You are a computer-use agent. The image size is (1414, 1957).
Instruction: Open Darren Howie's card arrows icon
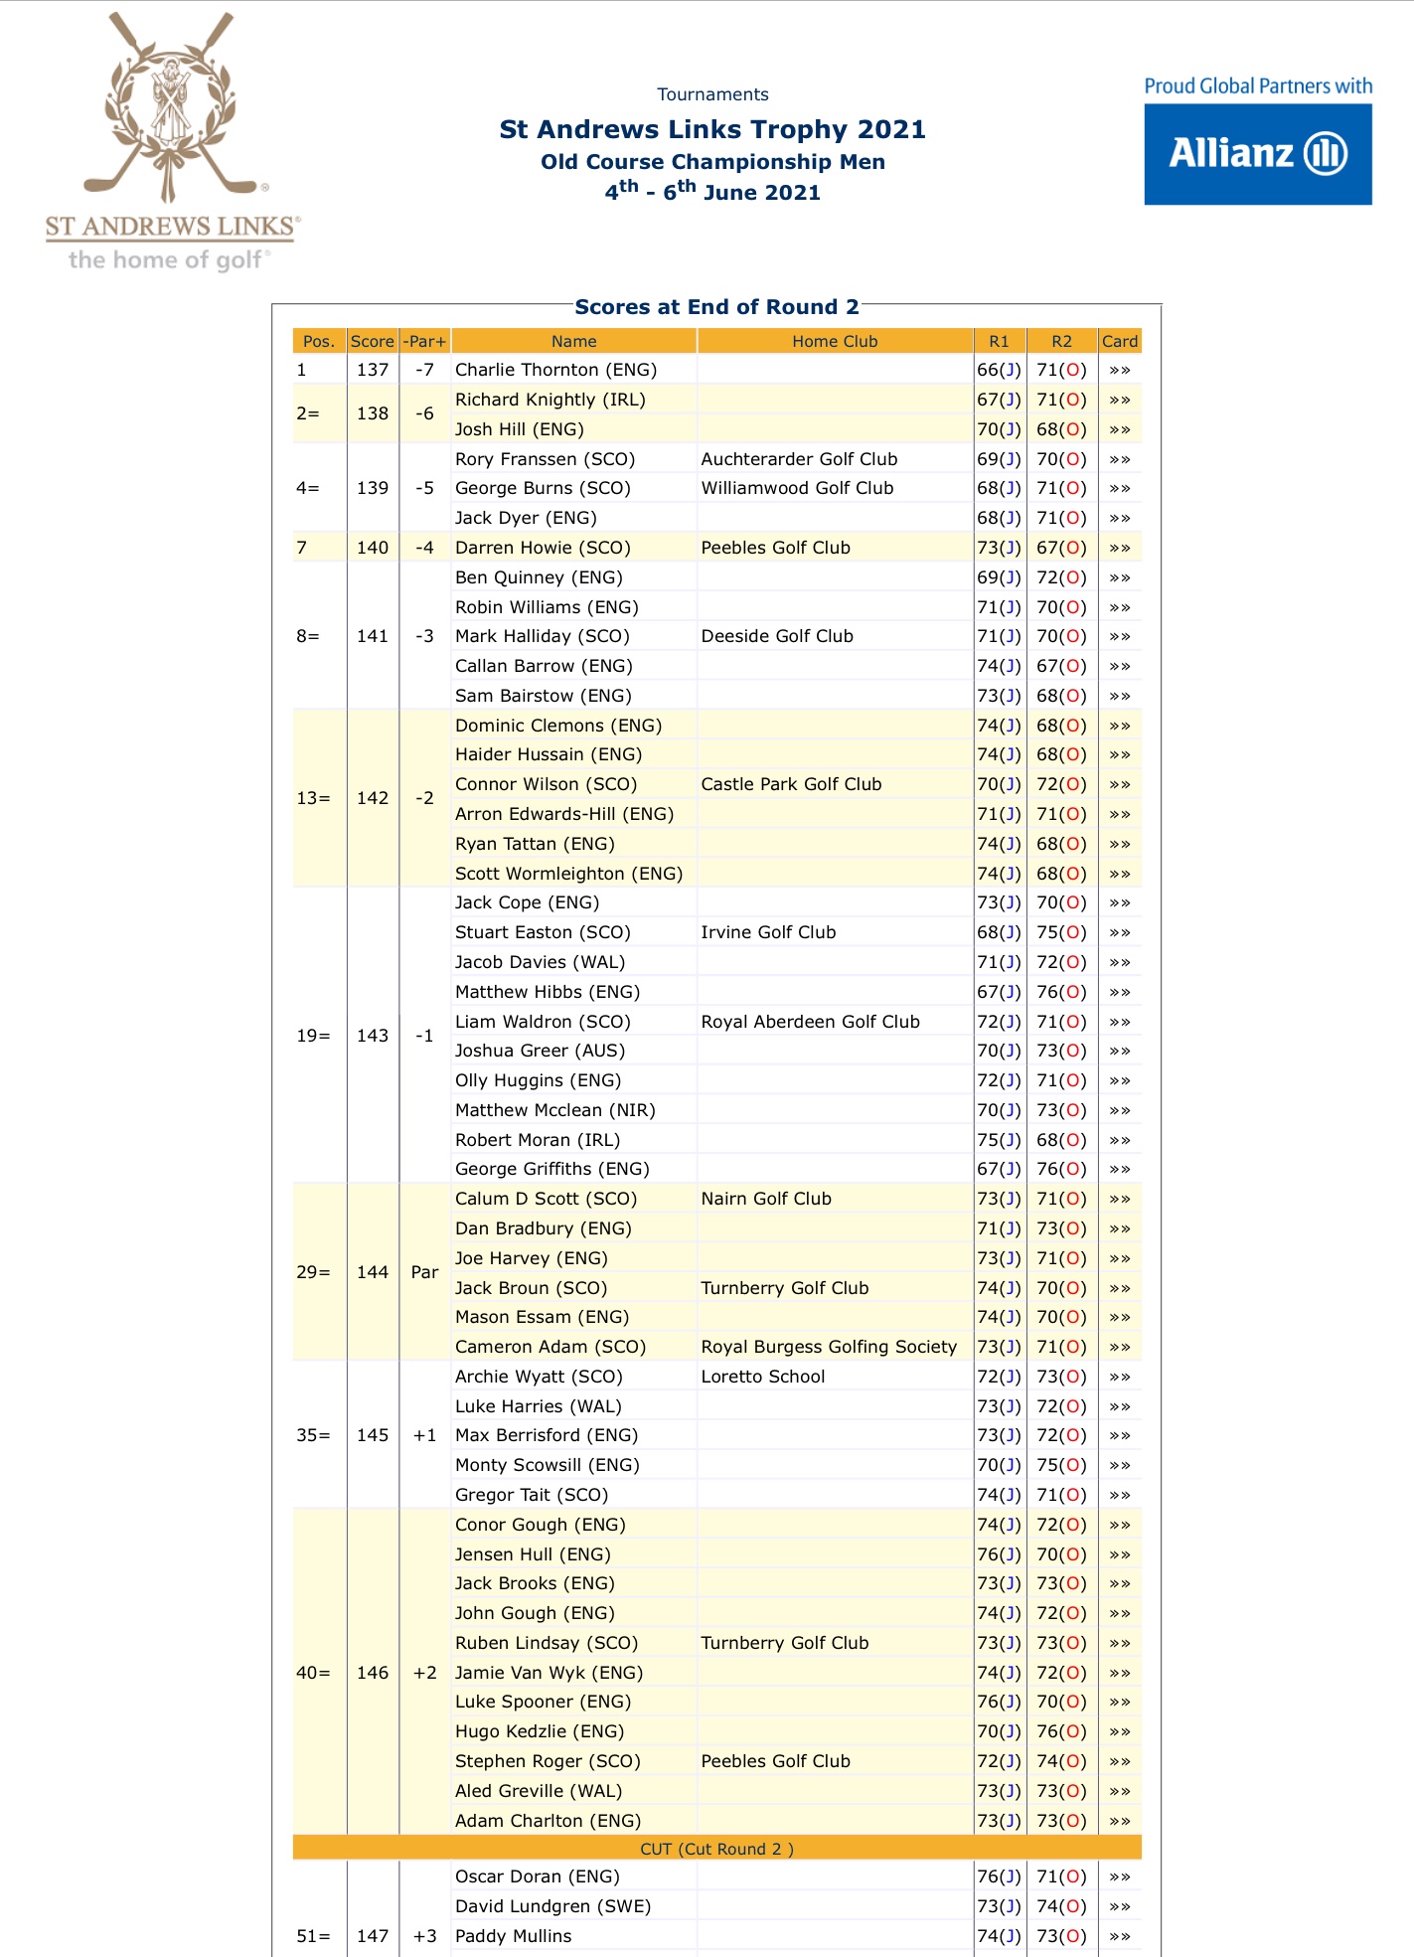1120,549
